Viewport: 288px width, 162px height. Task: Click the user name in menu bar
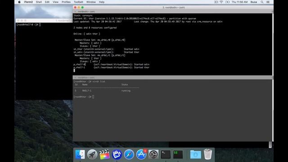point(254,2)
